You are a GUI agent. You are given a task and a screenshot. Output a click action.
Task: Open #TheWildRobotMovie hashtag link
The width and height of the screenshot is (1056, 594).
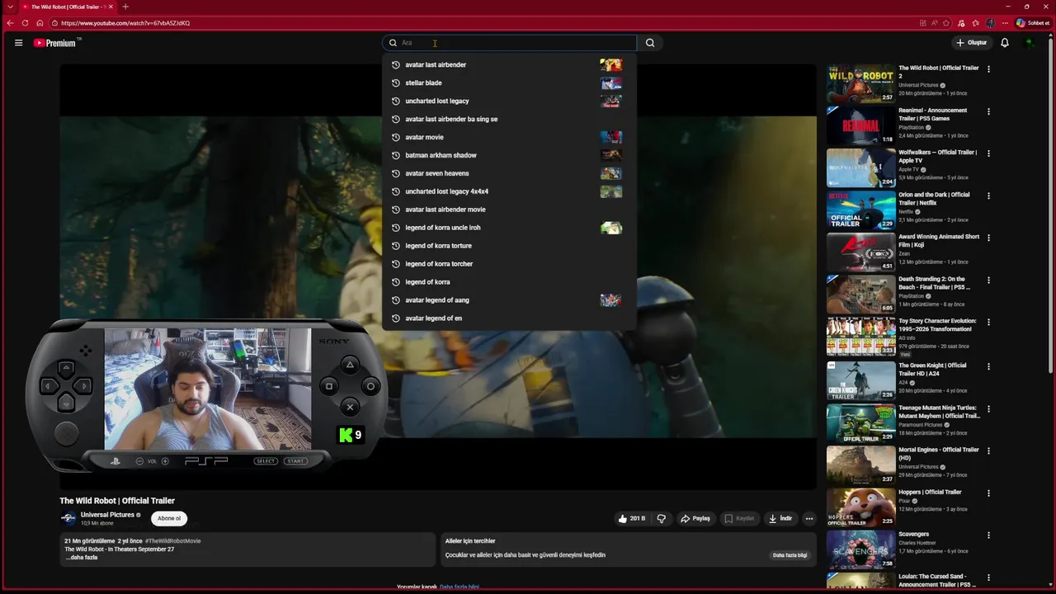(x=173, y=541)
